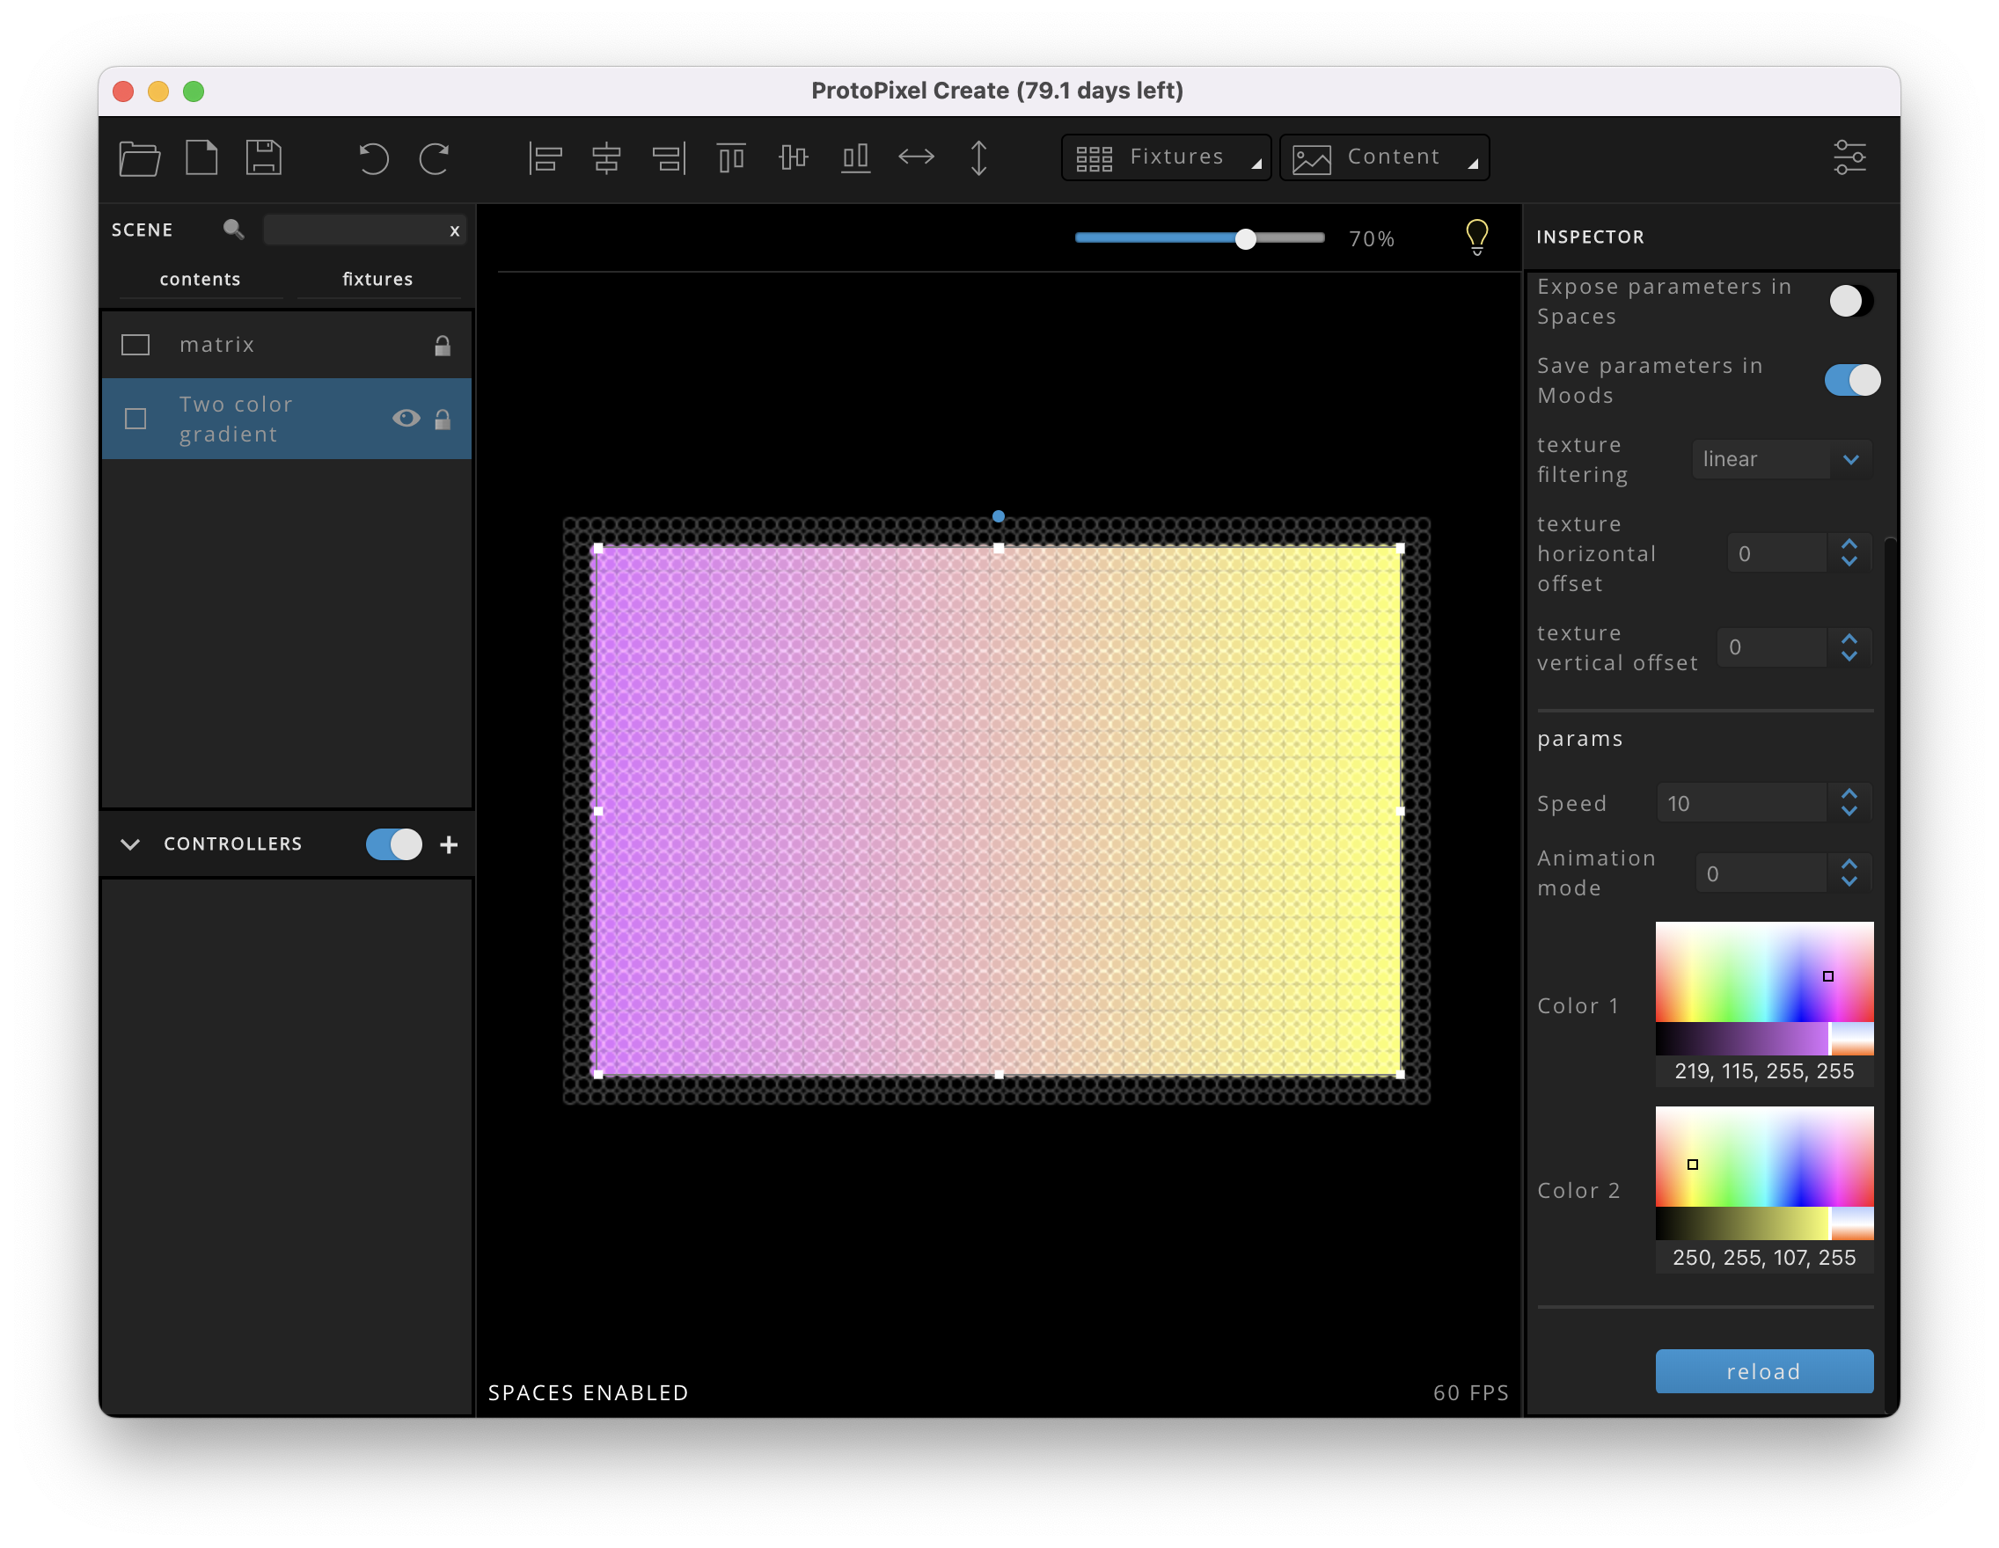Disable Save parameters in Moods
Image resolution: width=1999 pixels, height=1548 pixels.
click(1850, 380)
